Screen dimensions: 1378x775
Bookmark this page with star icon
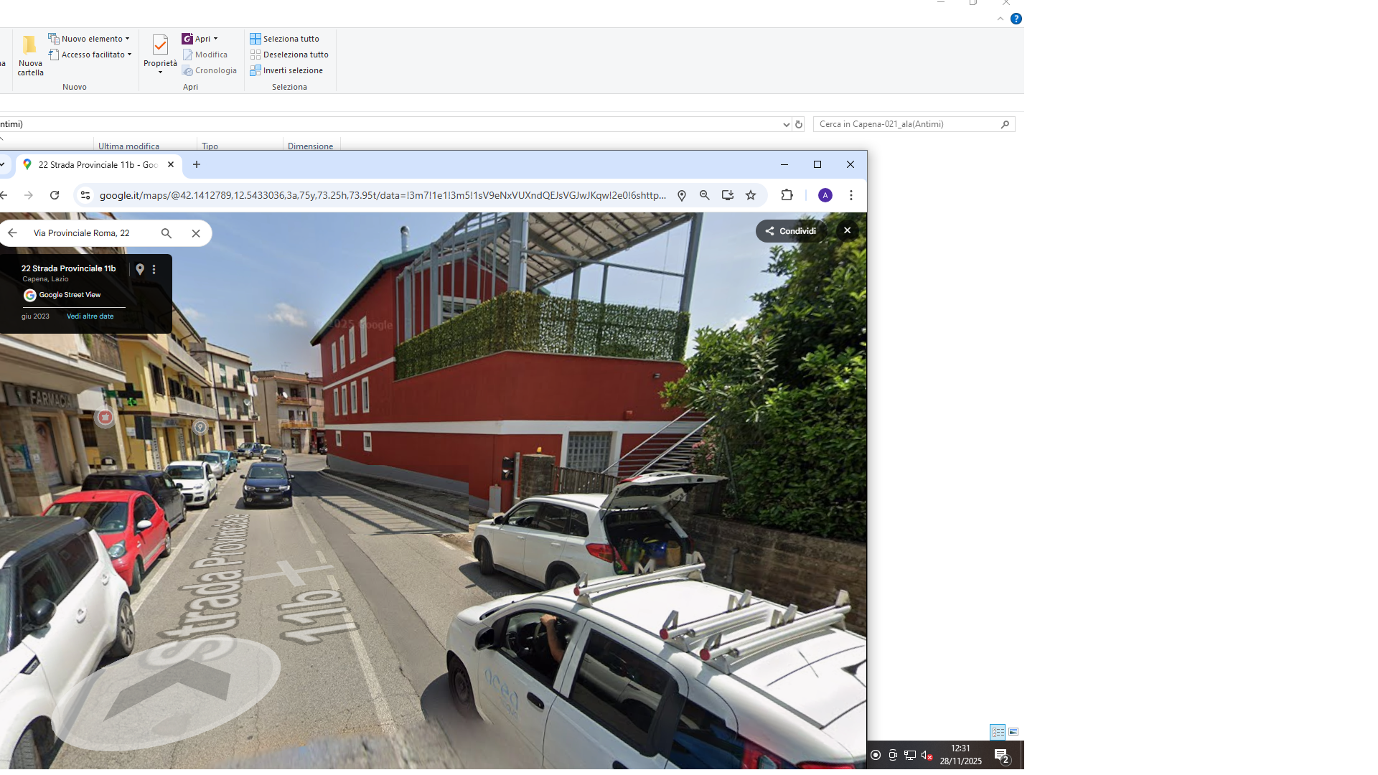click(x=751, y=195)
